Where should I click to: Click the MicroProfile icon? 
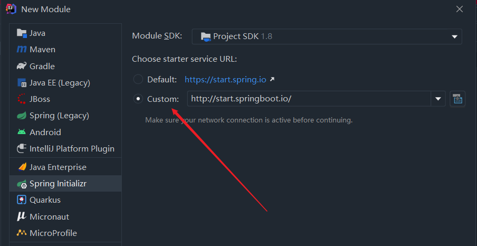22,233
